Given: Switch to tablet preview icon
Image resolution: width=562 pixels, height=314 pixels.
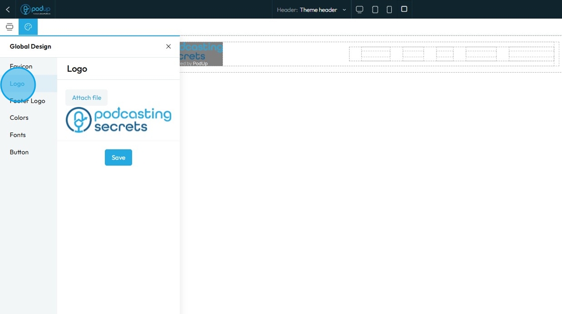Looking at the screenshot, I should point(375,10).
